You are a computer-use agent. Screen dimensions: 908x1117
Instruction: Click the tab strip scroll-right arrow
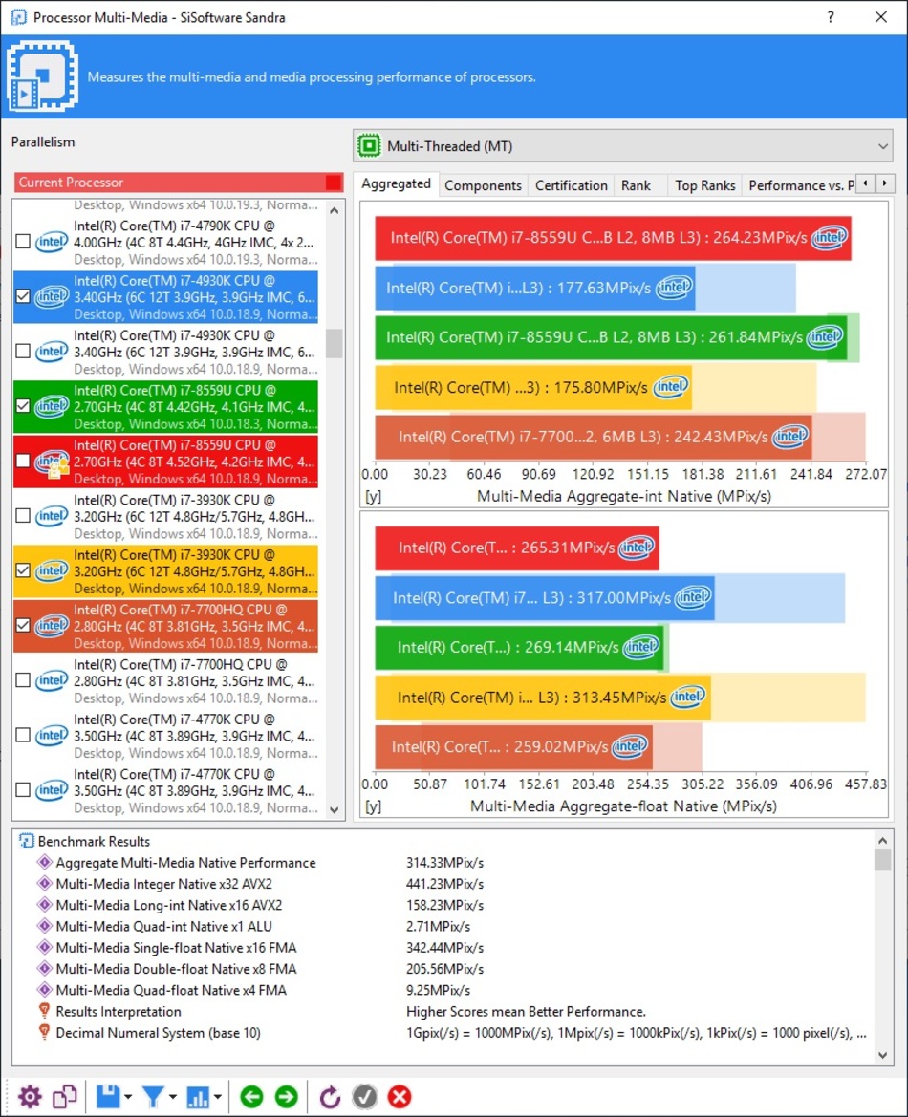pos(885,183)
